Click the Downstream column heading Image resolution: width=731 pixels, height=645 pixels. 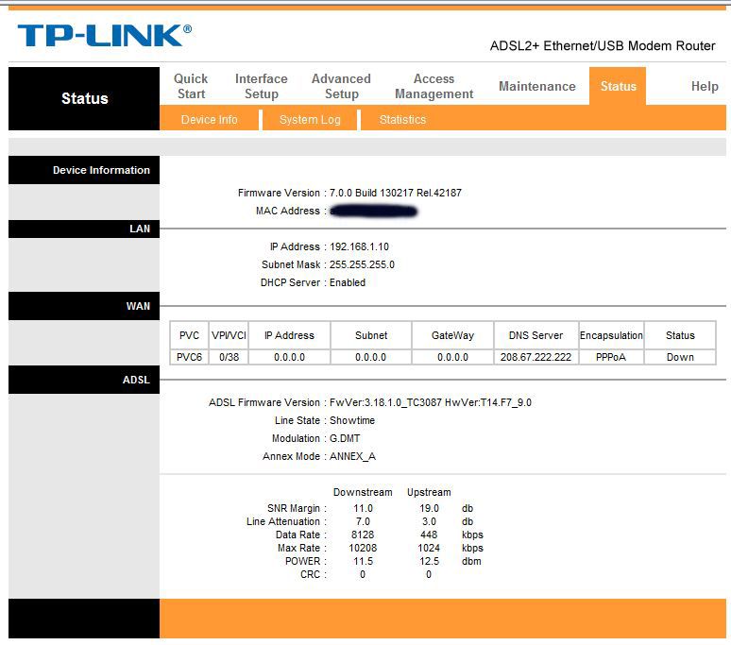pyautogui.click(x=363, y=492)
